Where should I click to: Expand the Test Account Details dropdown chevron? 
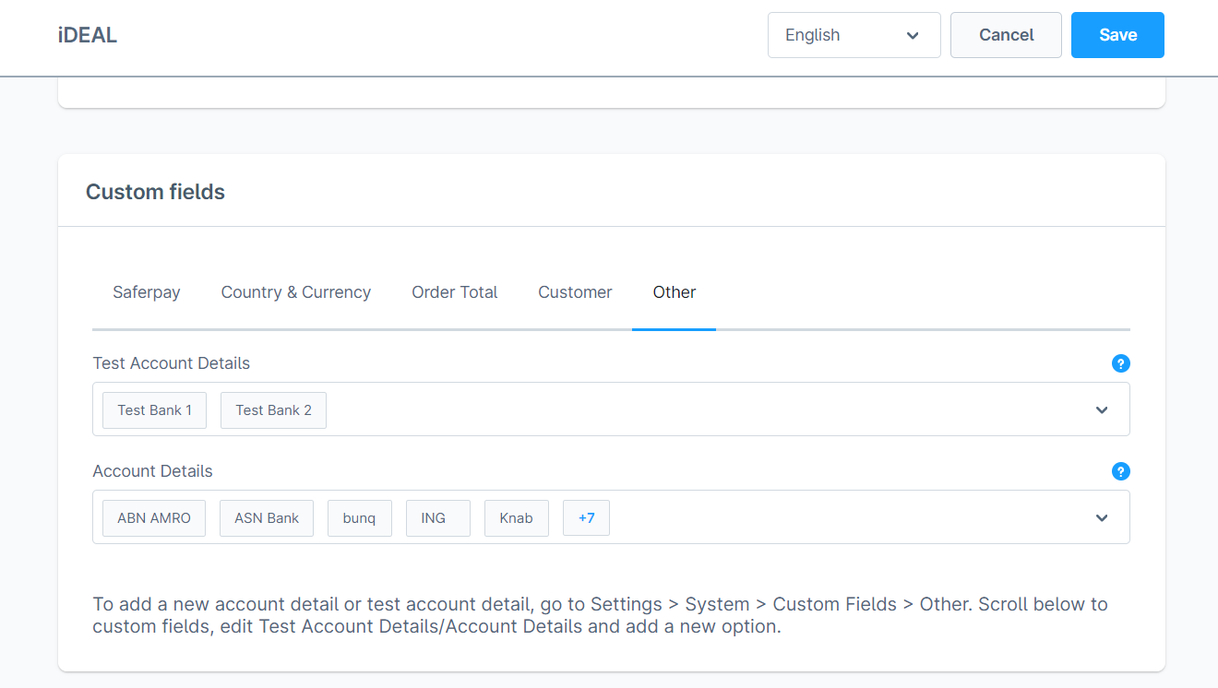1101,410
